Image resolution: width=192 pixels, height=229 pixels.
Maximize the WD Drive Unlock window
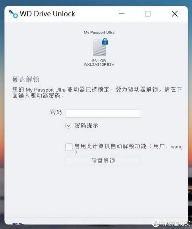coord(148,14)
